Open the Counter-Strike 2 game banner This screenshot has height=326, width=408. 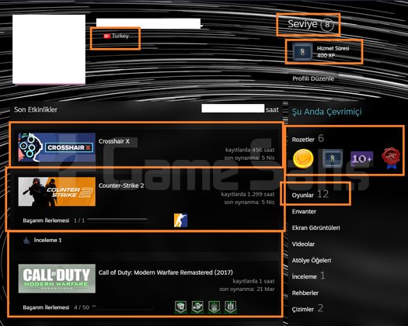tap(57, 192)
